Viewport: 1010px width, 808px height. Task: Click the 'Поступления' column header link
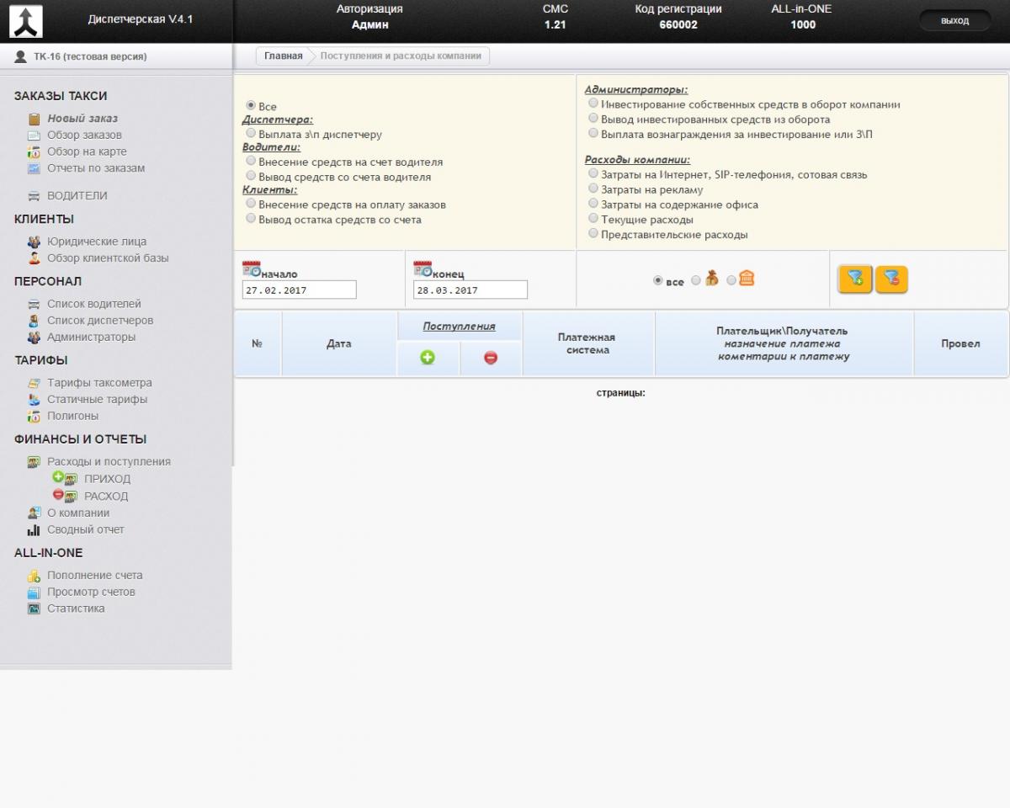[459, 327]
